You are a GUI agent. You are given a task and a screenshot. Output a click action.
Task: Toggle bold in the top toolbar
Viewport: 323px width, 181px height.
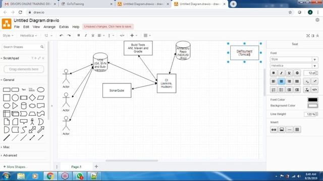click(79, 36)
